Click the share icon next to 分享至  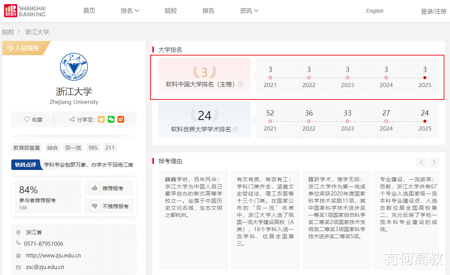[72, 119]
